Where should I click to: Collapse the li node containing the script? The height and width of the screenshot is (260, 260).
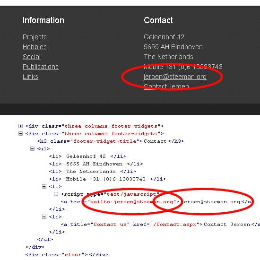pyautogui.click(x=44, y=187)
